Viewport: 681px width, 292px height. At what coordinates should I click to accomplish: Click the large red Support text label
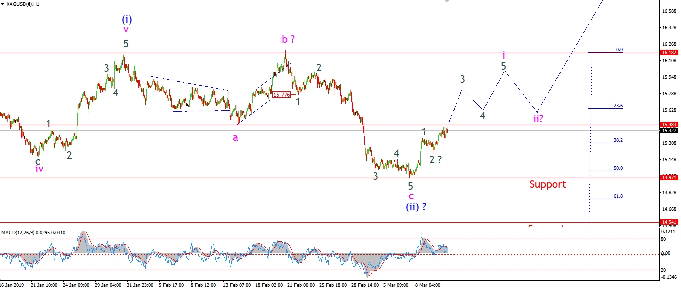pyautogui.click(x=548, y=184)
